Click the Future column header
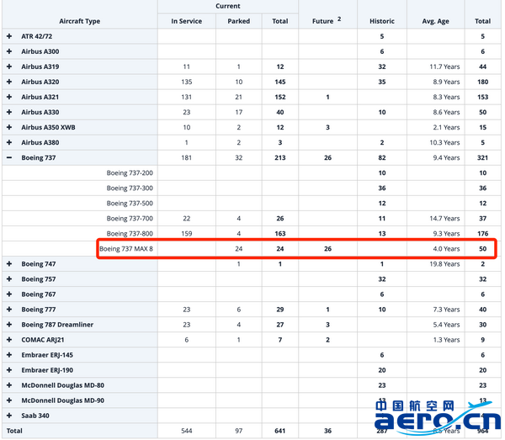The width and height of the screenshot is (505, 440). (x=322, y=21)
